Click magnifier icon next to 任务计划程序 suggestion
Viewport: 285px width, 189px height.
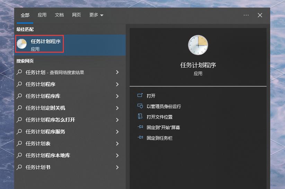click(19, 84)
